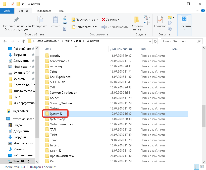The height and width of the screenshot is (170, 206).
Task: Click the Paste (Вставить) ribbon icon
Action: coord(56,20)
